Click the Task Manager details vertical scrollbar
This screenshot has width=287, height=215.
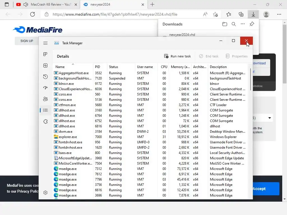click(250, 80)
